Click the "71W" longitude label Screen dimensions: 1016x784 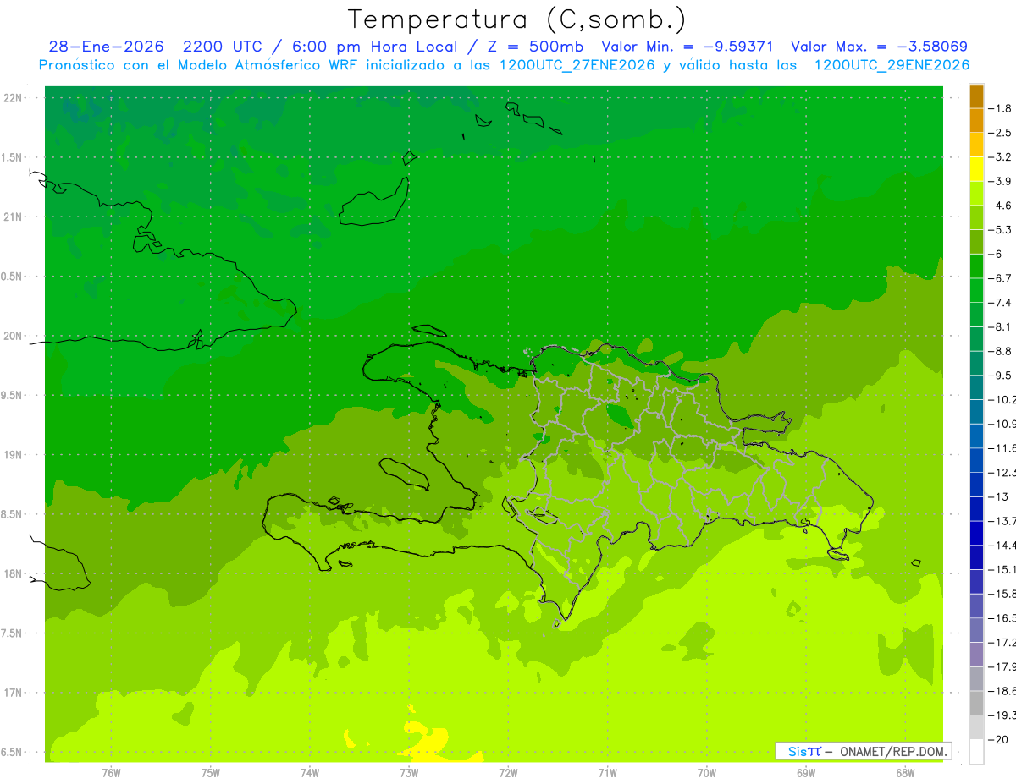607,773
